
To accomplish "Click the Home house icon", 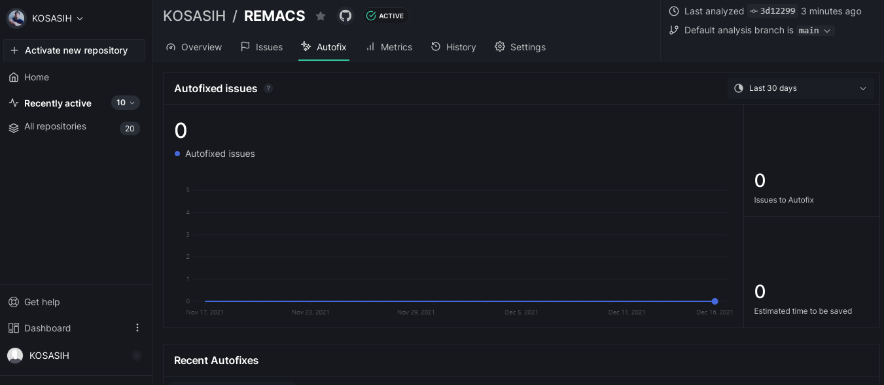I will click(x=14, y=77).
